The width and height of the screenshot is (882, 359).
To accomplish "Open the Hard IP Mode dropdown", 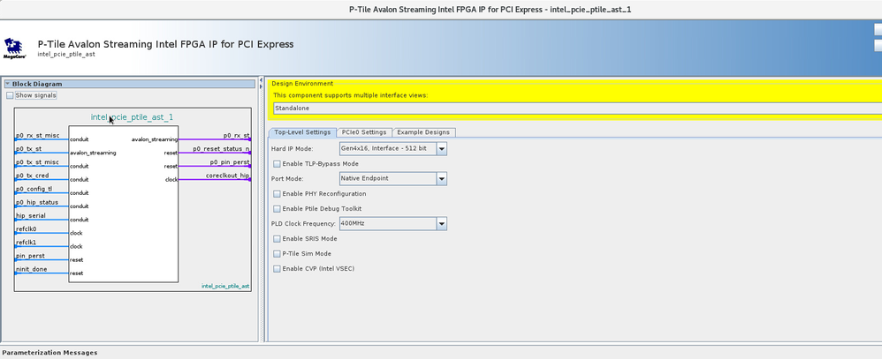I will (442, 148).
